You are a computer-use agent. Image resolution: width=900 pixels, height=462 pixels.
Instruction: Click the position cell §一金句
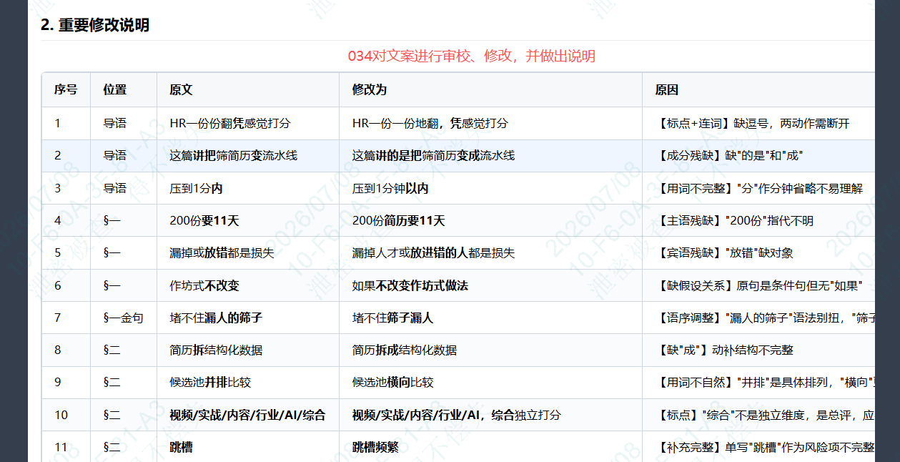coord(124,318)
